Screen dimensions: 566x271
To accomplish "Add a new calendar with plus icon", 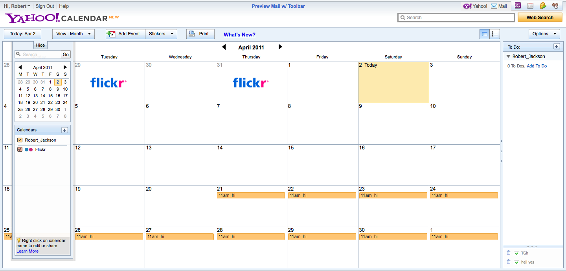I will pyautogui.click(x=65, y=130).
